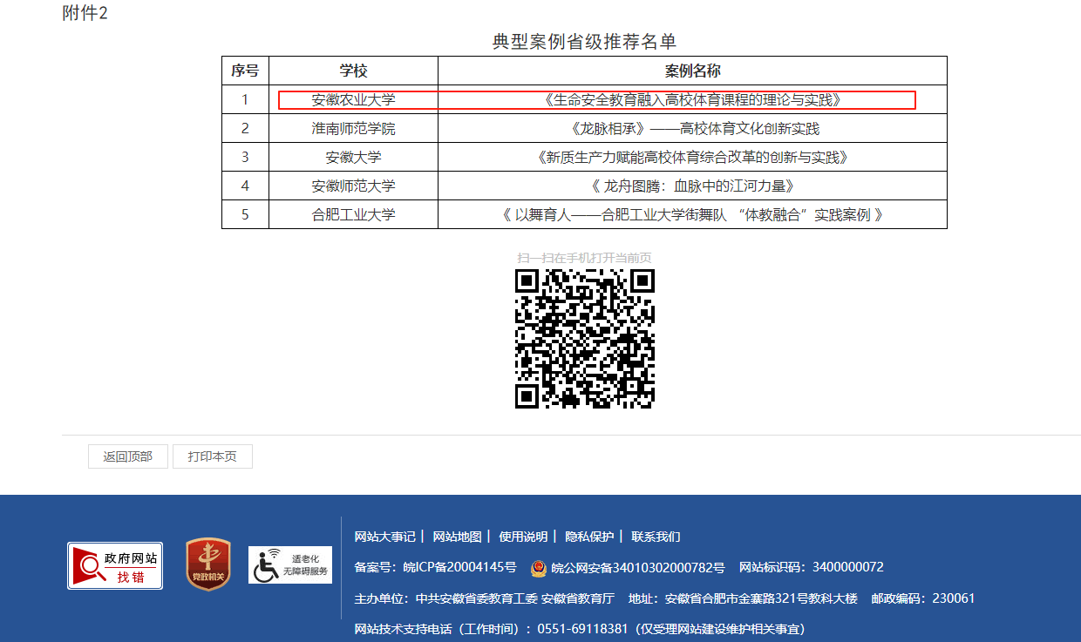This screenshot has width=1081, height=642.
Task: Open the 网站地图 footer link
Action: pyautogui.click(x=457, y=537)
